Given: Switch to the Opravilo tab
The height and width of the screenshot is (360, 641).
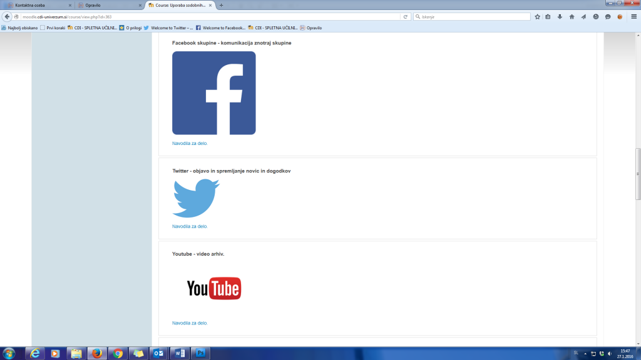Looking at the screenshot, I should [106, 5].
